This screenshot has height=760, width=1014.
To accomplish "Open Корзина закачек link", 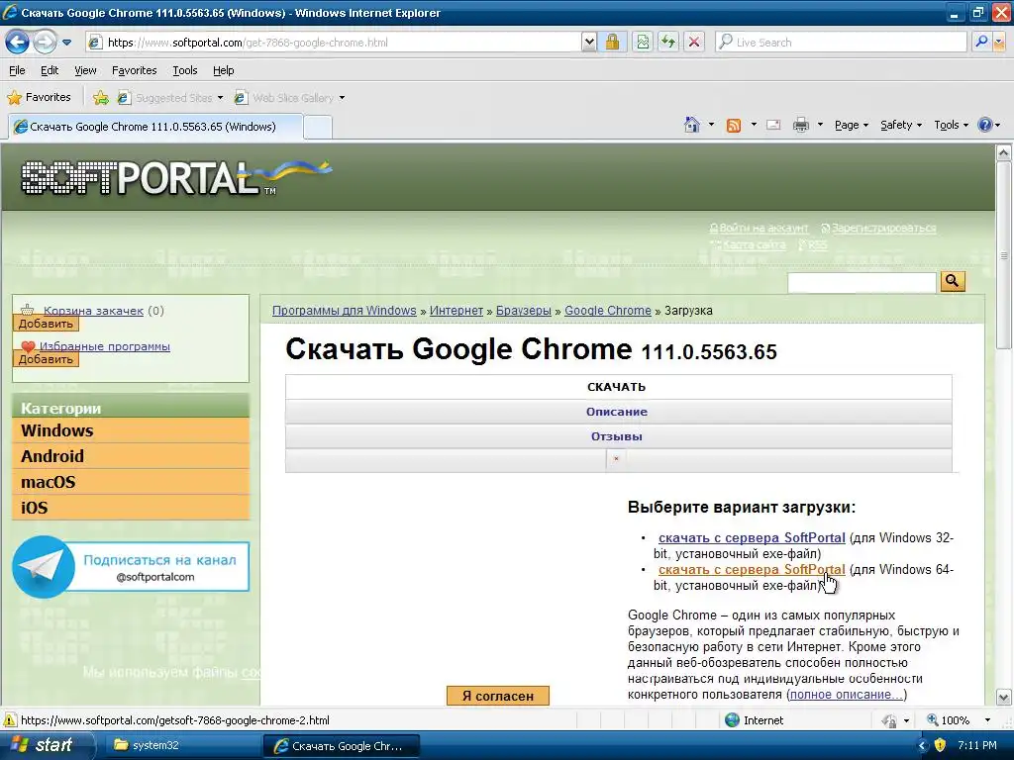I will click(93, 310).
